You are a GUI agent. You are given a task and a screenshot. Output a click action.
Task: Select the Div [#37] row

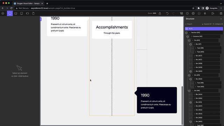(x=206, y=59)
